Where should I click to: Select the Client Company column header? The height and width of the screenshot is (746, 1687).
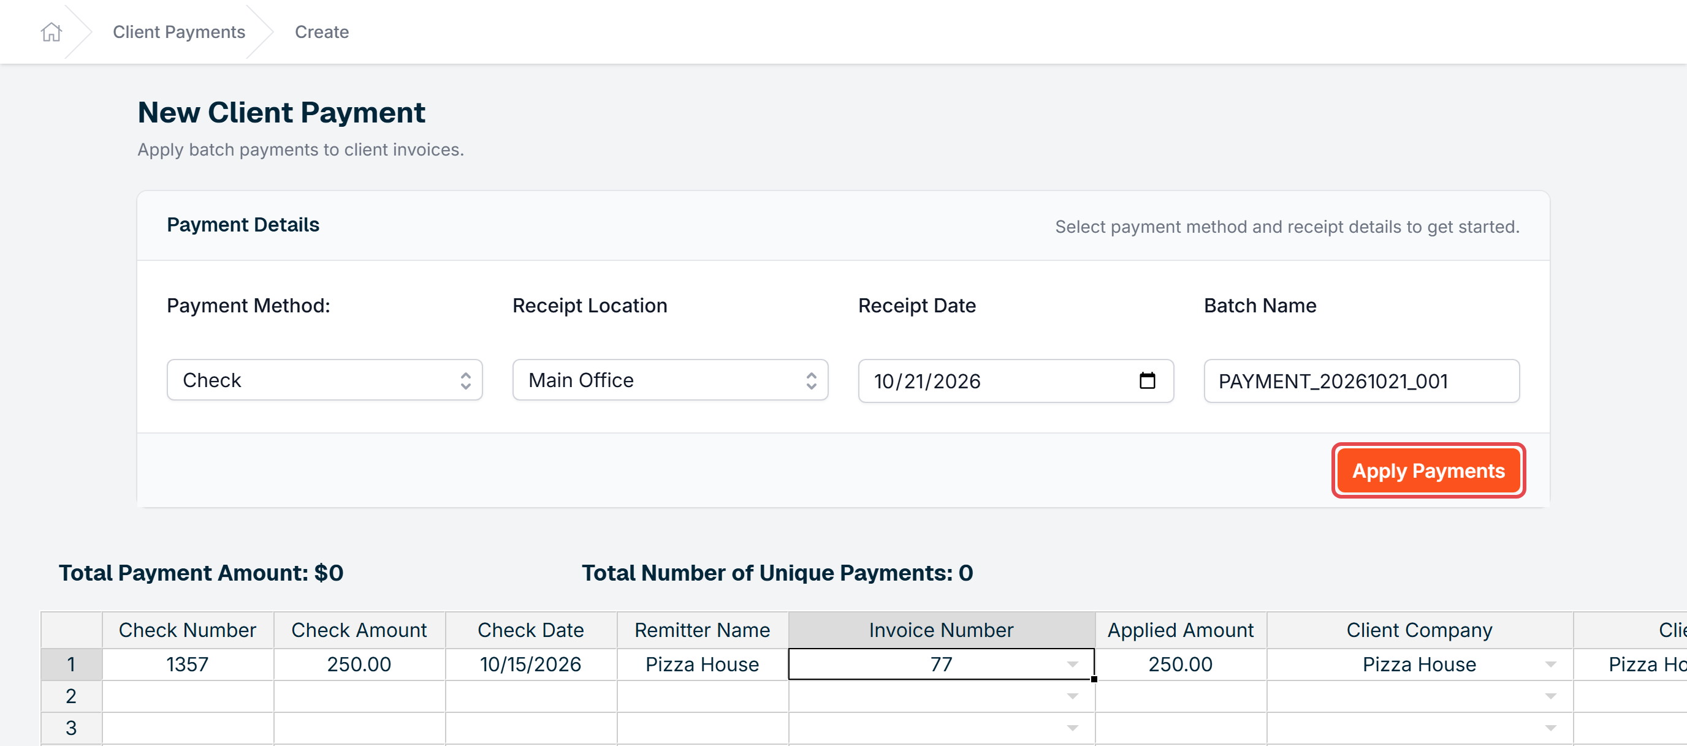[1419, 630]
